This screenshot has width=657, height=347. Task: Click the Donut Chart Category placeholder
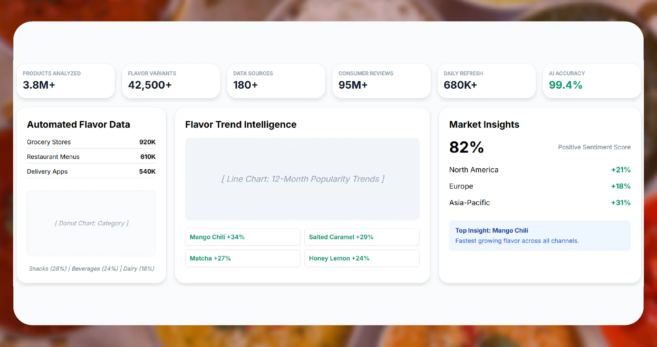click(91, 223)
